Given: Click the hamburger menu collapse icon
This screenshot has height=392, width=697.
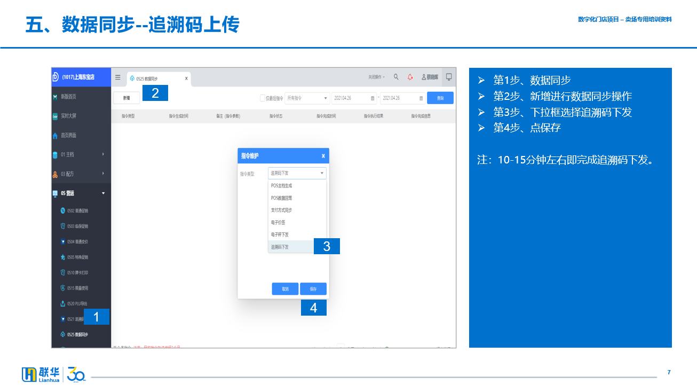Looking at the screenshot, I should [x=118, y=77].
